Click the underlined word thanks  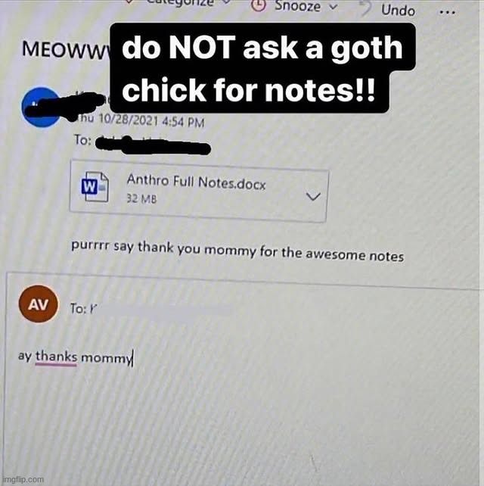pyautogui.click(x=56, y=357)
